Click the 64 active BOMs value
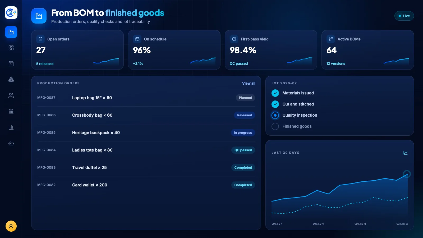The height and width of the screenshot is (238, 423). pos(332,50)
